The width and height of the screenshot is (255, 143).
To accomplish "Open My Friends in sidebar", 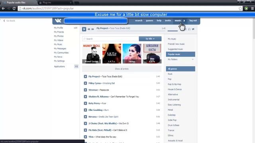I will pos(59,32).
